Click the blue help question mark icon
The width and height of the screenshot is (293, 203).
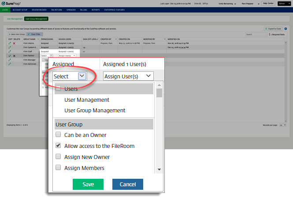click(286, 29)
